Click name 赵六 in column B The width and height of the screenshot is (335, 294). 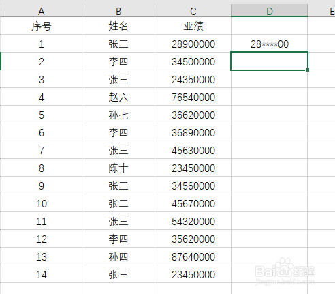118,97
